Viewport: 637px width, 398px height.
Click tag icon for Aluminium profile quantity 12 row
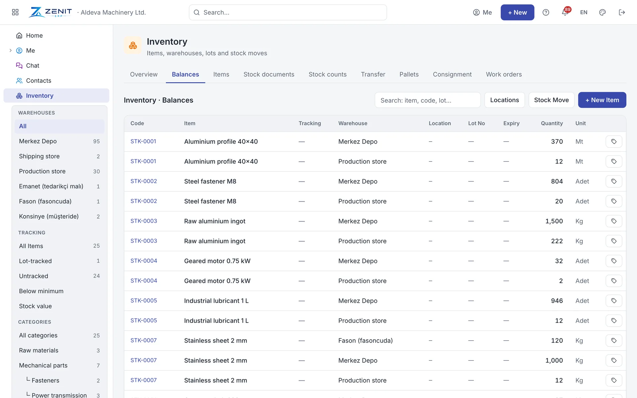(x=614, y=162)
